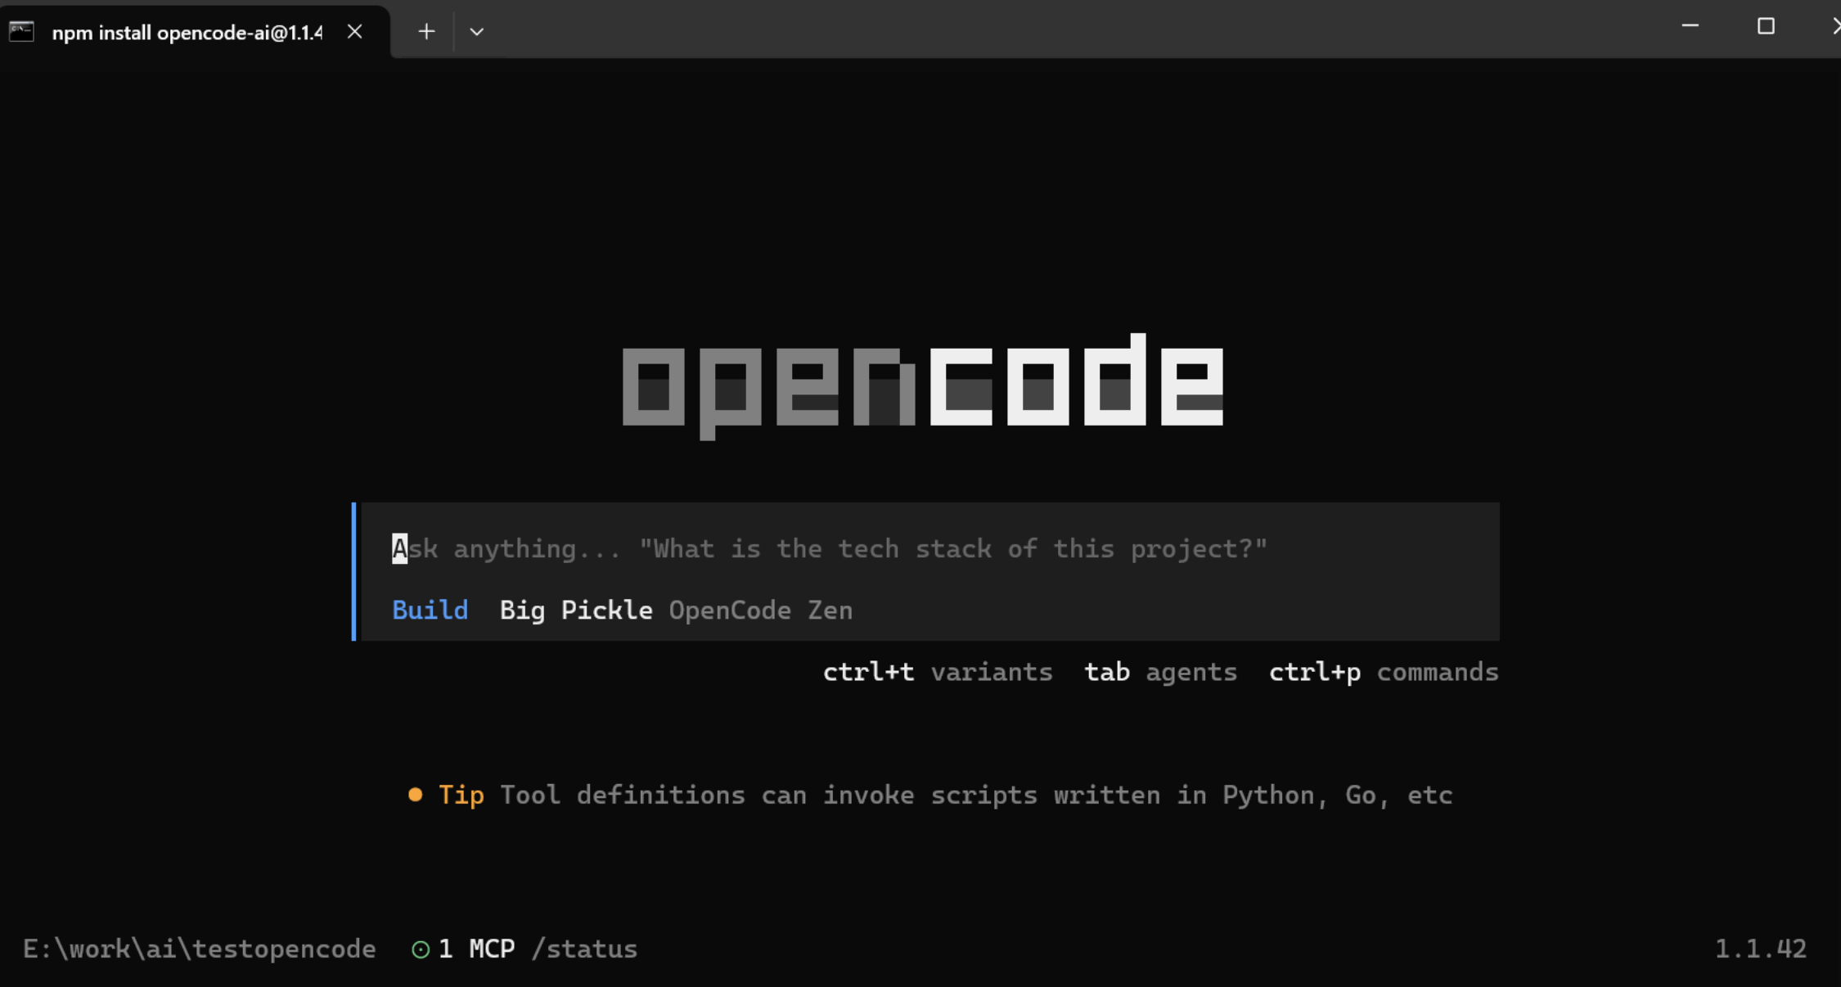The width and height of the screenshot is (1841, 987).
Task: Click the tab agents hint
Action: click(x=1159, y=672)
